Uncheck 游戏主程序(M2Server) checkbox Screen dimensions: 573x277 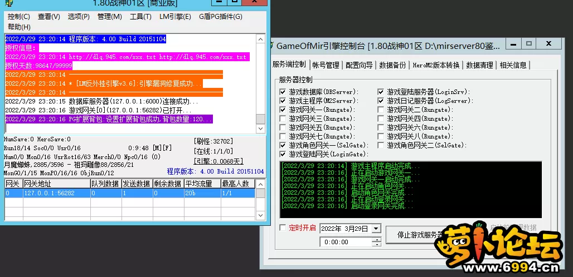pos(283,101)
